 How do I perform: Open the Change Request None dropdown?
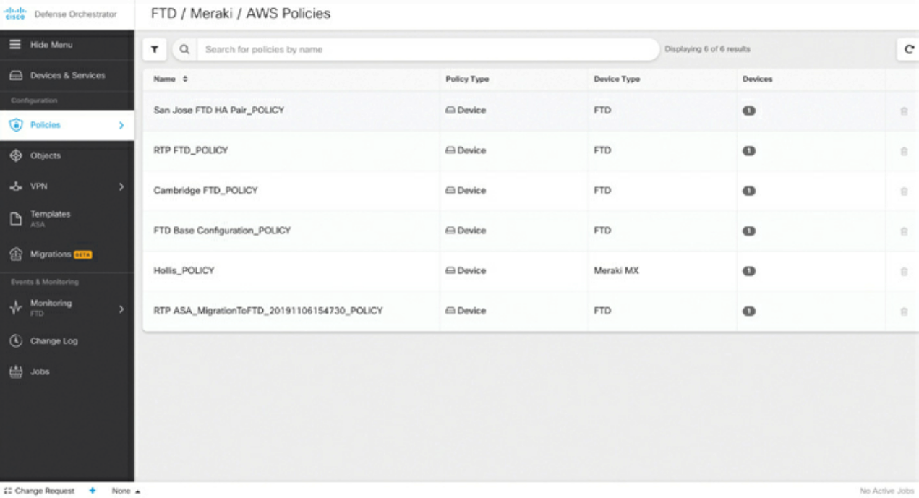125,491
